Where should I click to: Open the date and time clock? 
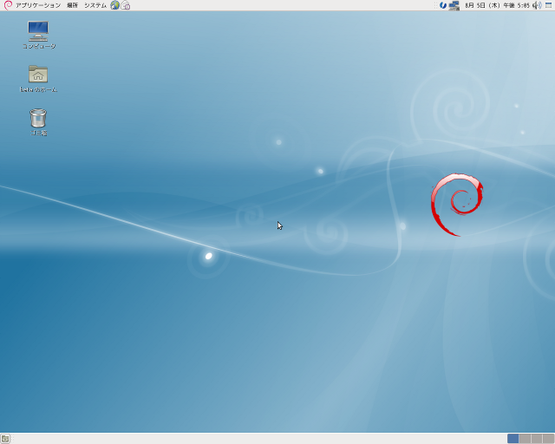pyautogui.click(x=497, y=5)
